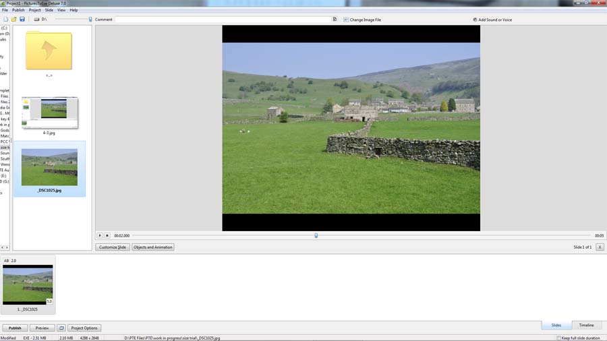The image size is (607, 341).
Task: Click the 2.0 transition time on slide 1
Action: (x=13, y=261)
